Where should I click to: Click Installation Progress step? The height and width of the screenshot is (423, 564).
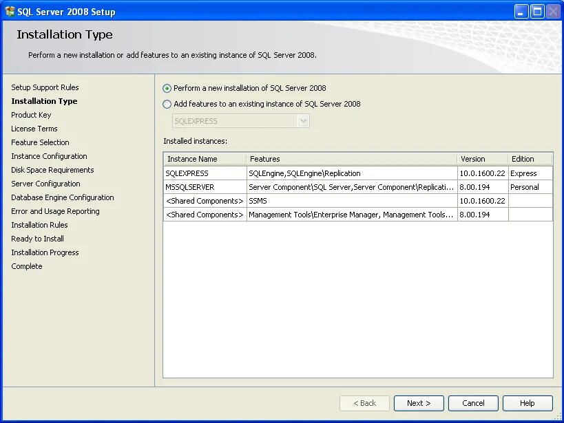click(45, 252)
